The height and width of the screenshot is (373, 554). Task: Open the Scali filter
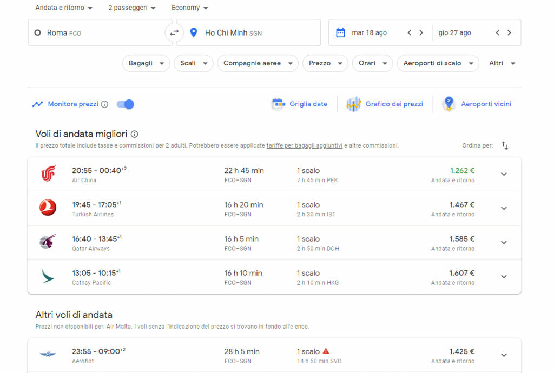point(194,63)
